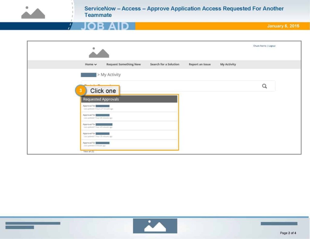Open the Search for a Solution tab
This screenshot has width=310, height=239.
click(x=164, y=64)
